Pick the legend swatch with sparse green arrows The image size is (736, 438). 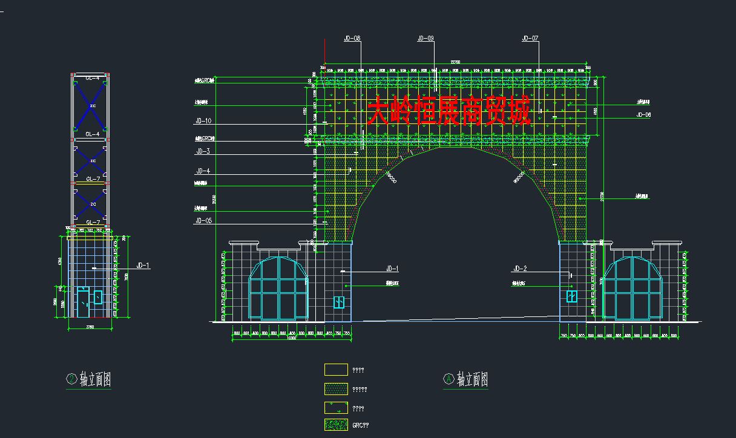point(336,407)
